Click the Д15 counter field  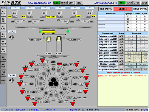[x=47, y=62]
